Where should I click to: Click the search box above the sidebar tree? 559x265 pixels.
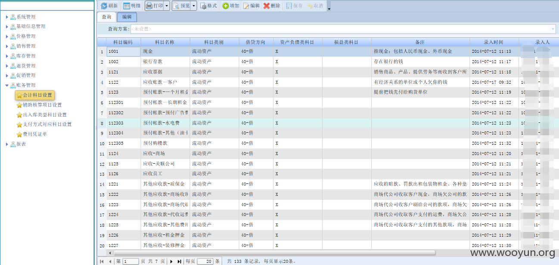coord(47,6)
